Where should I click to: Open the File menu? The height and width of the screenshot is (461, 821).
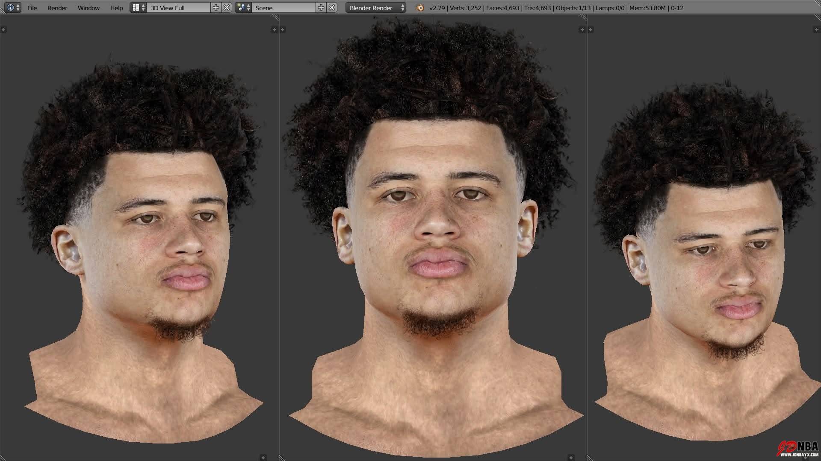coord(32,8)
